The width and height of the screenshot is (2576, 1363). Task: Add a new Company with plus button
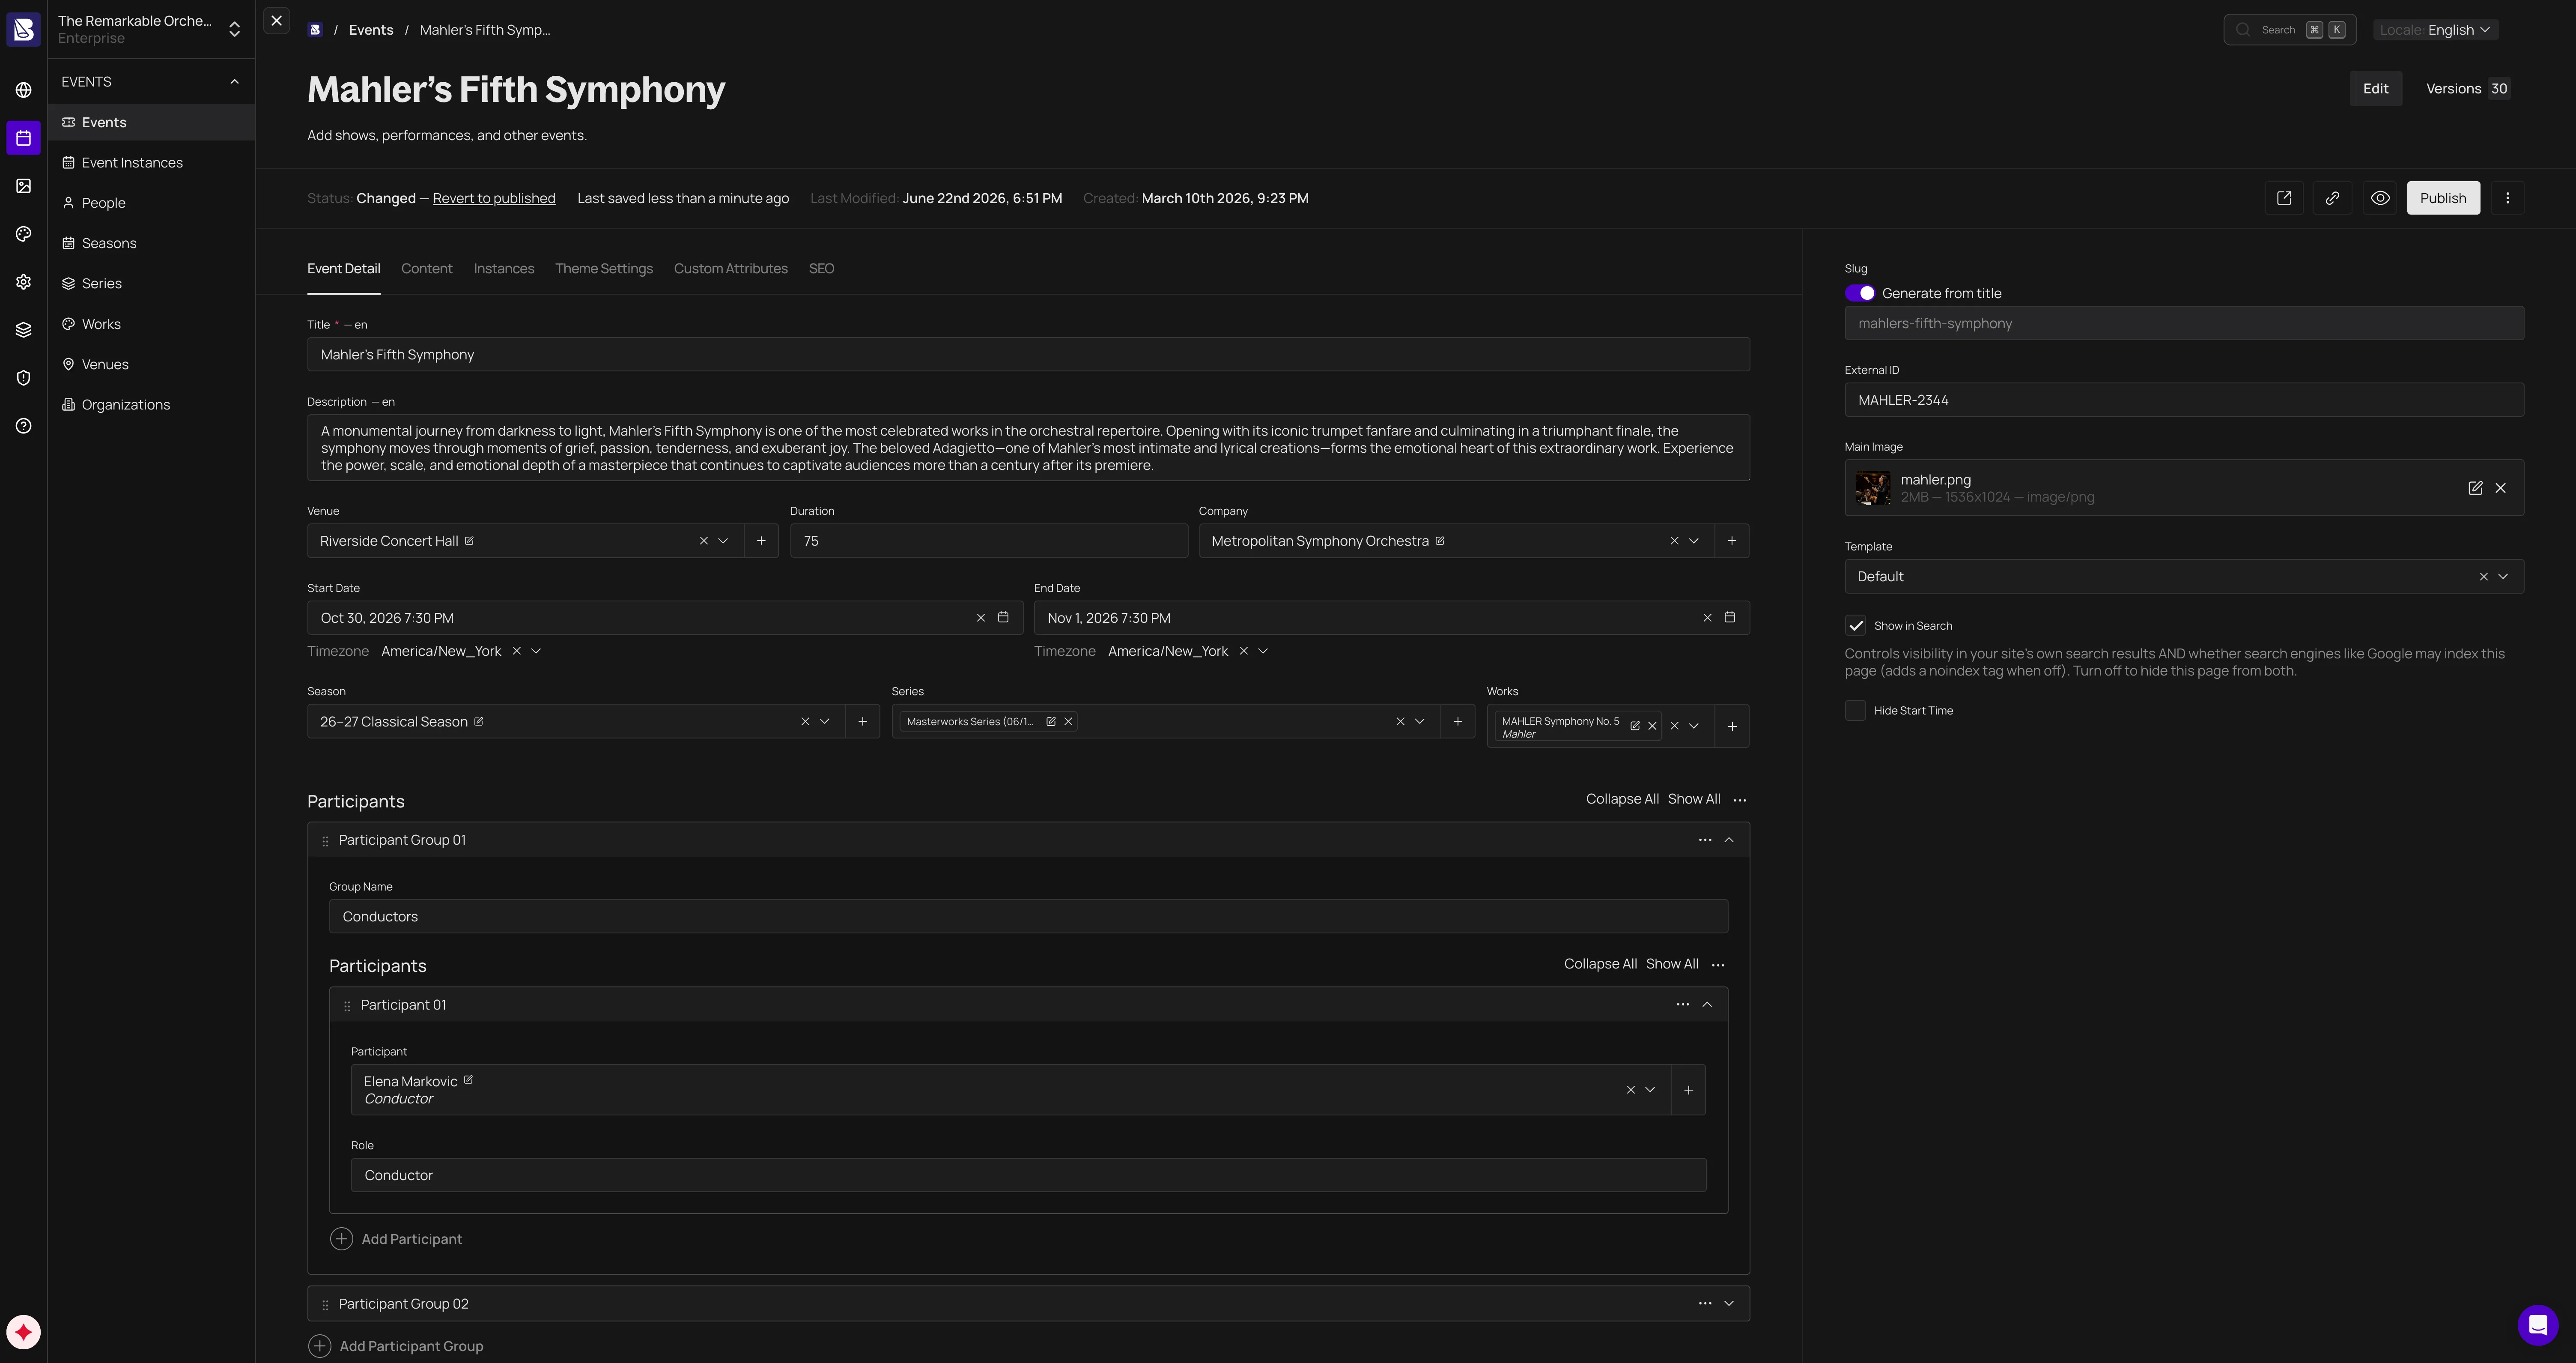pos(1732,541)
